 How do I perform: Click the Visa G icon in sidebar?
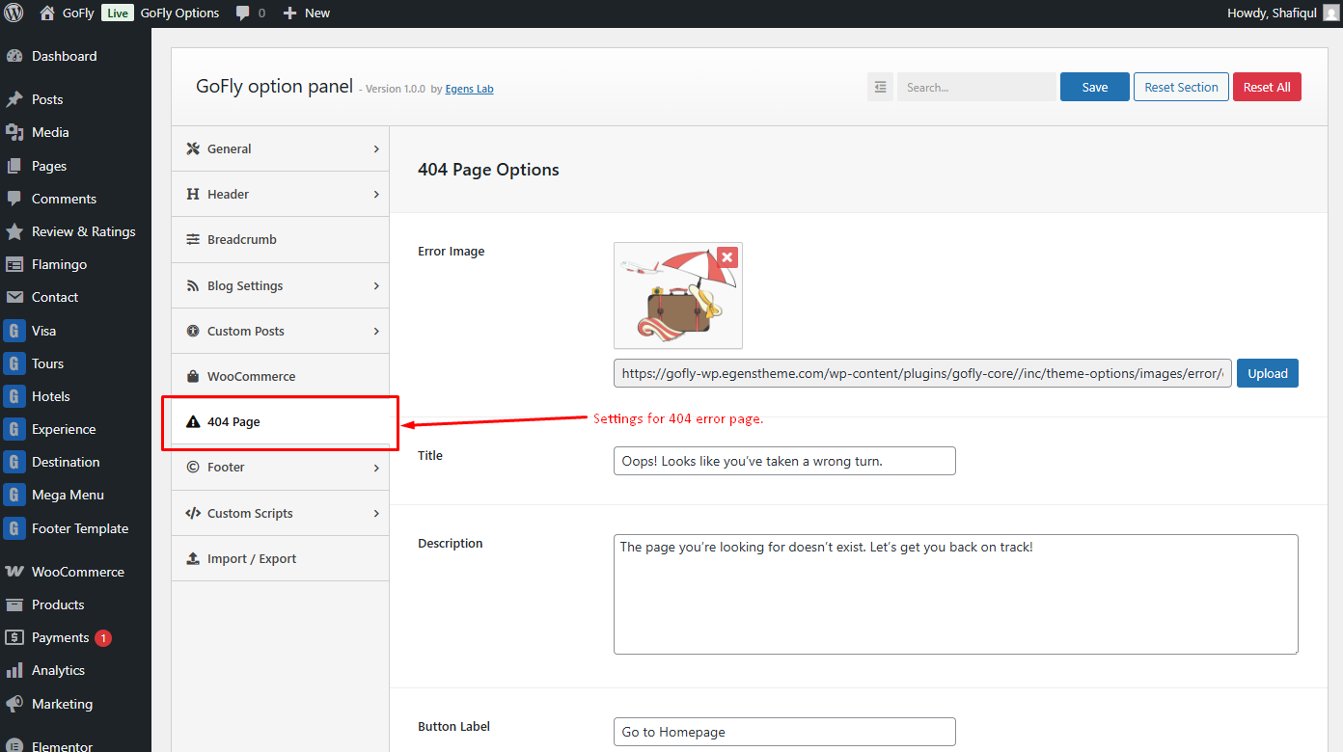click(14, 331)
